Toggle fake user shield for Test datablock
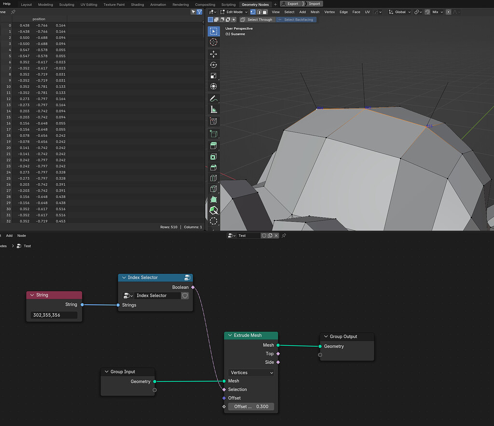The image size is (494, 426). point(264,236)
